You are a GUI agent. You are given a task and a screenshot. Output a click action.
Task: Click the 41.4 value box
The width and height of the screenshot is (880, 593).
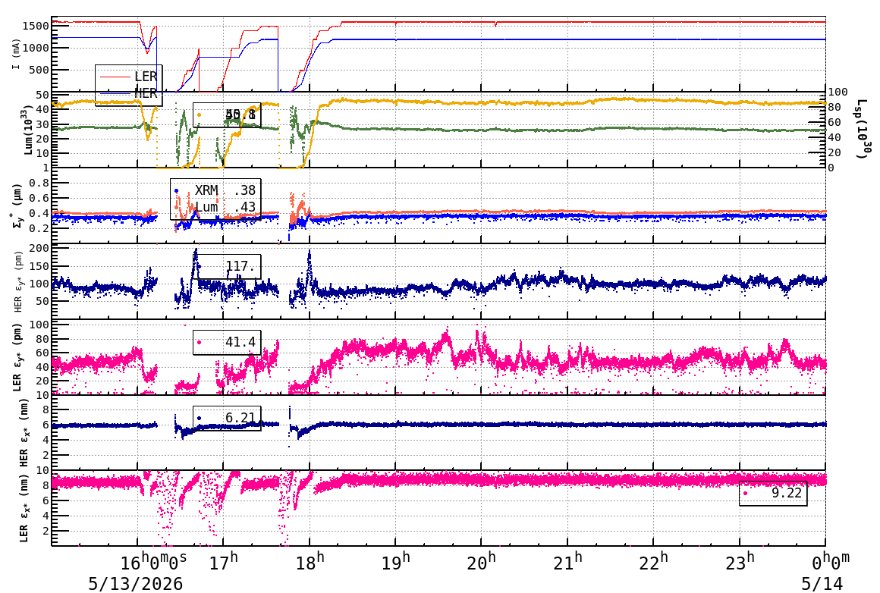coord(227,342)
